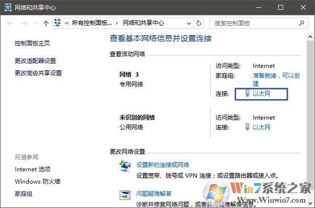Click Ethernet plug icon of 网络 3
This screenshot has width=315, height=208.
click(247, 94)
